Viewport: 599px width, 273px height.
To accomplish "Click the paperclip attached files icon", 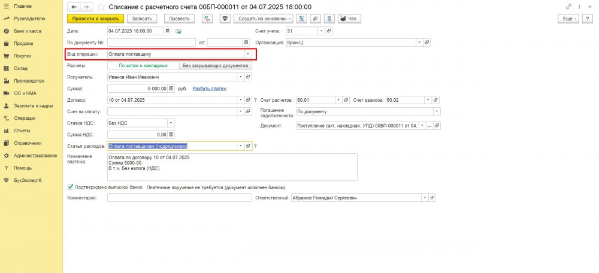I will (x=314, y=19).
